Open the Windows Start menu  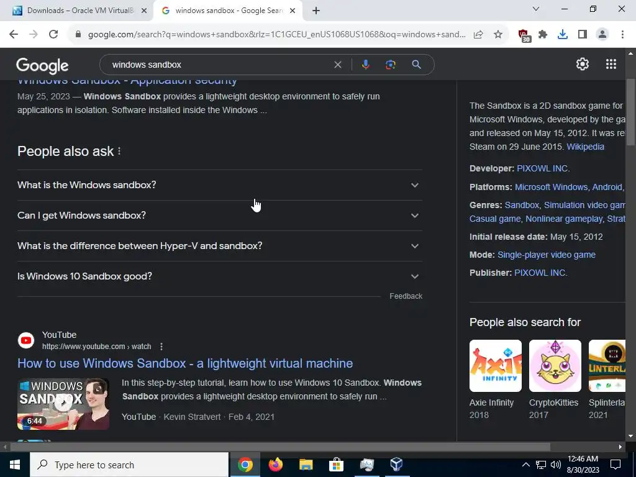pos(15,465)
